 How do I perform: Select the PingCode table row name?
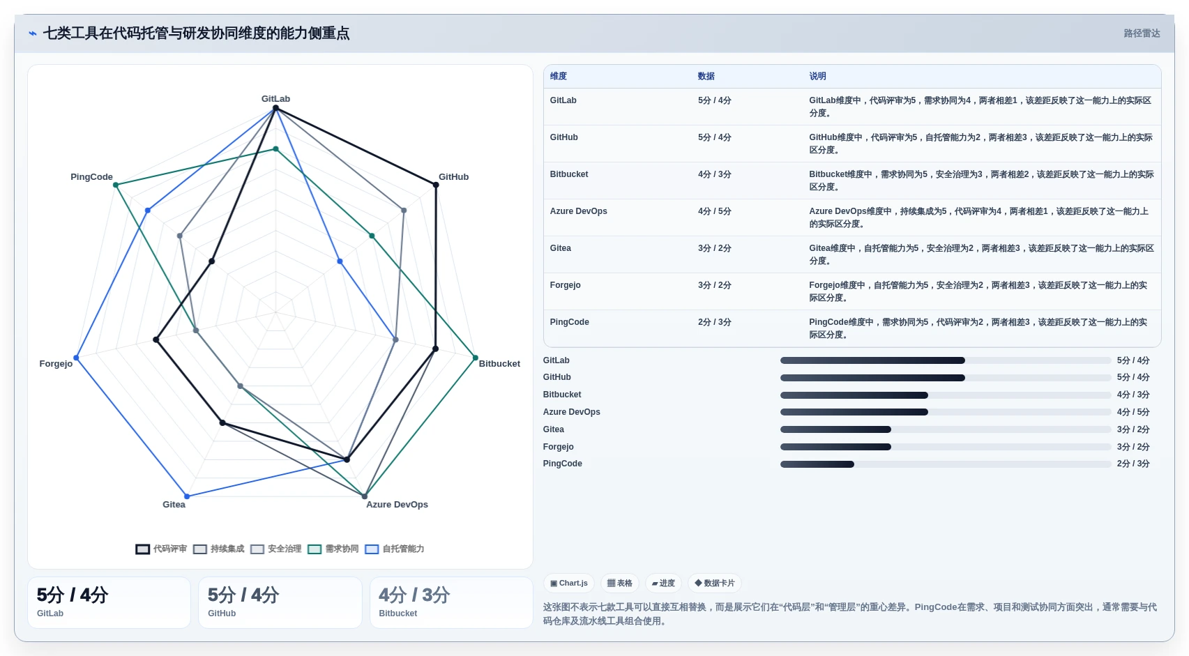[x=570, y=322]
